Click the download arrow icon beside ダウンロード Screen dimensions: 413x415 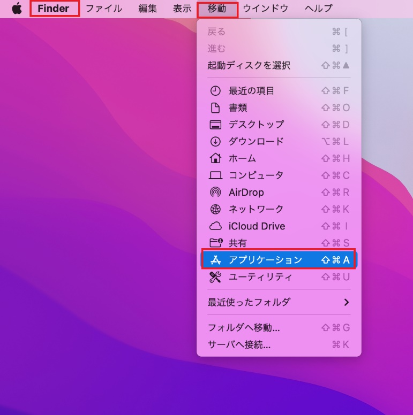(215, 142)
